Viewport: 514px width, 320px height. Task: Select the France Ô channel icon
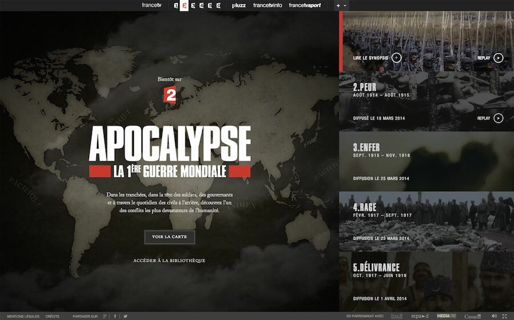(218, 6)
